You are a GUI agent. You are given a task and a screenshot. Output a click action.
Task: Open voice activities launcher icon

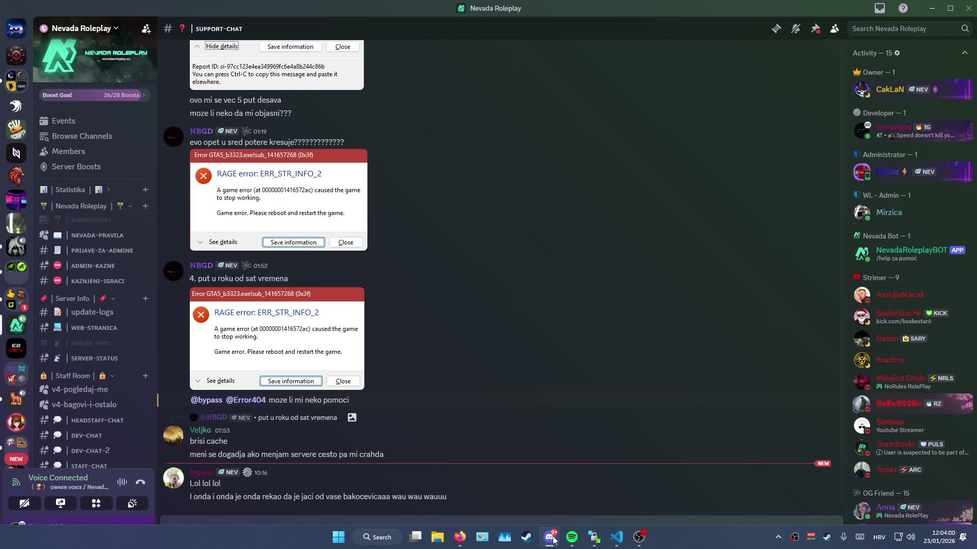tap(96, 503)
